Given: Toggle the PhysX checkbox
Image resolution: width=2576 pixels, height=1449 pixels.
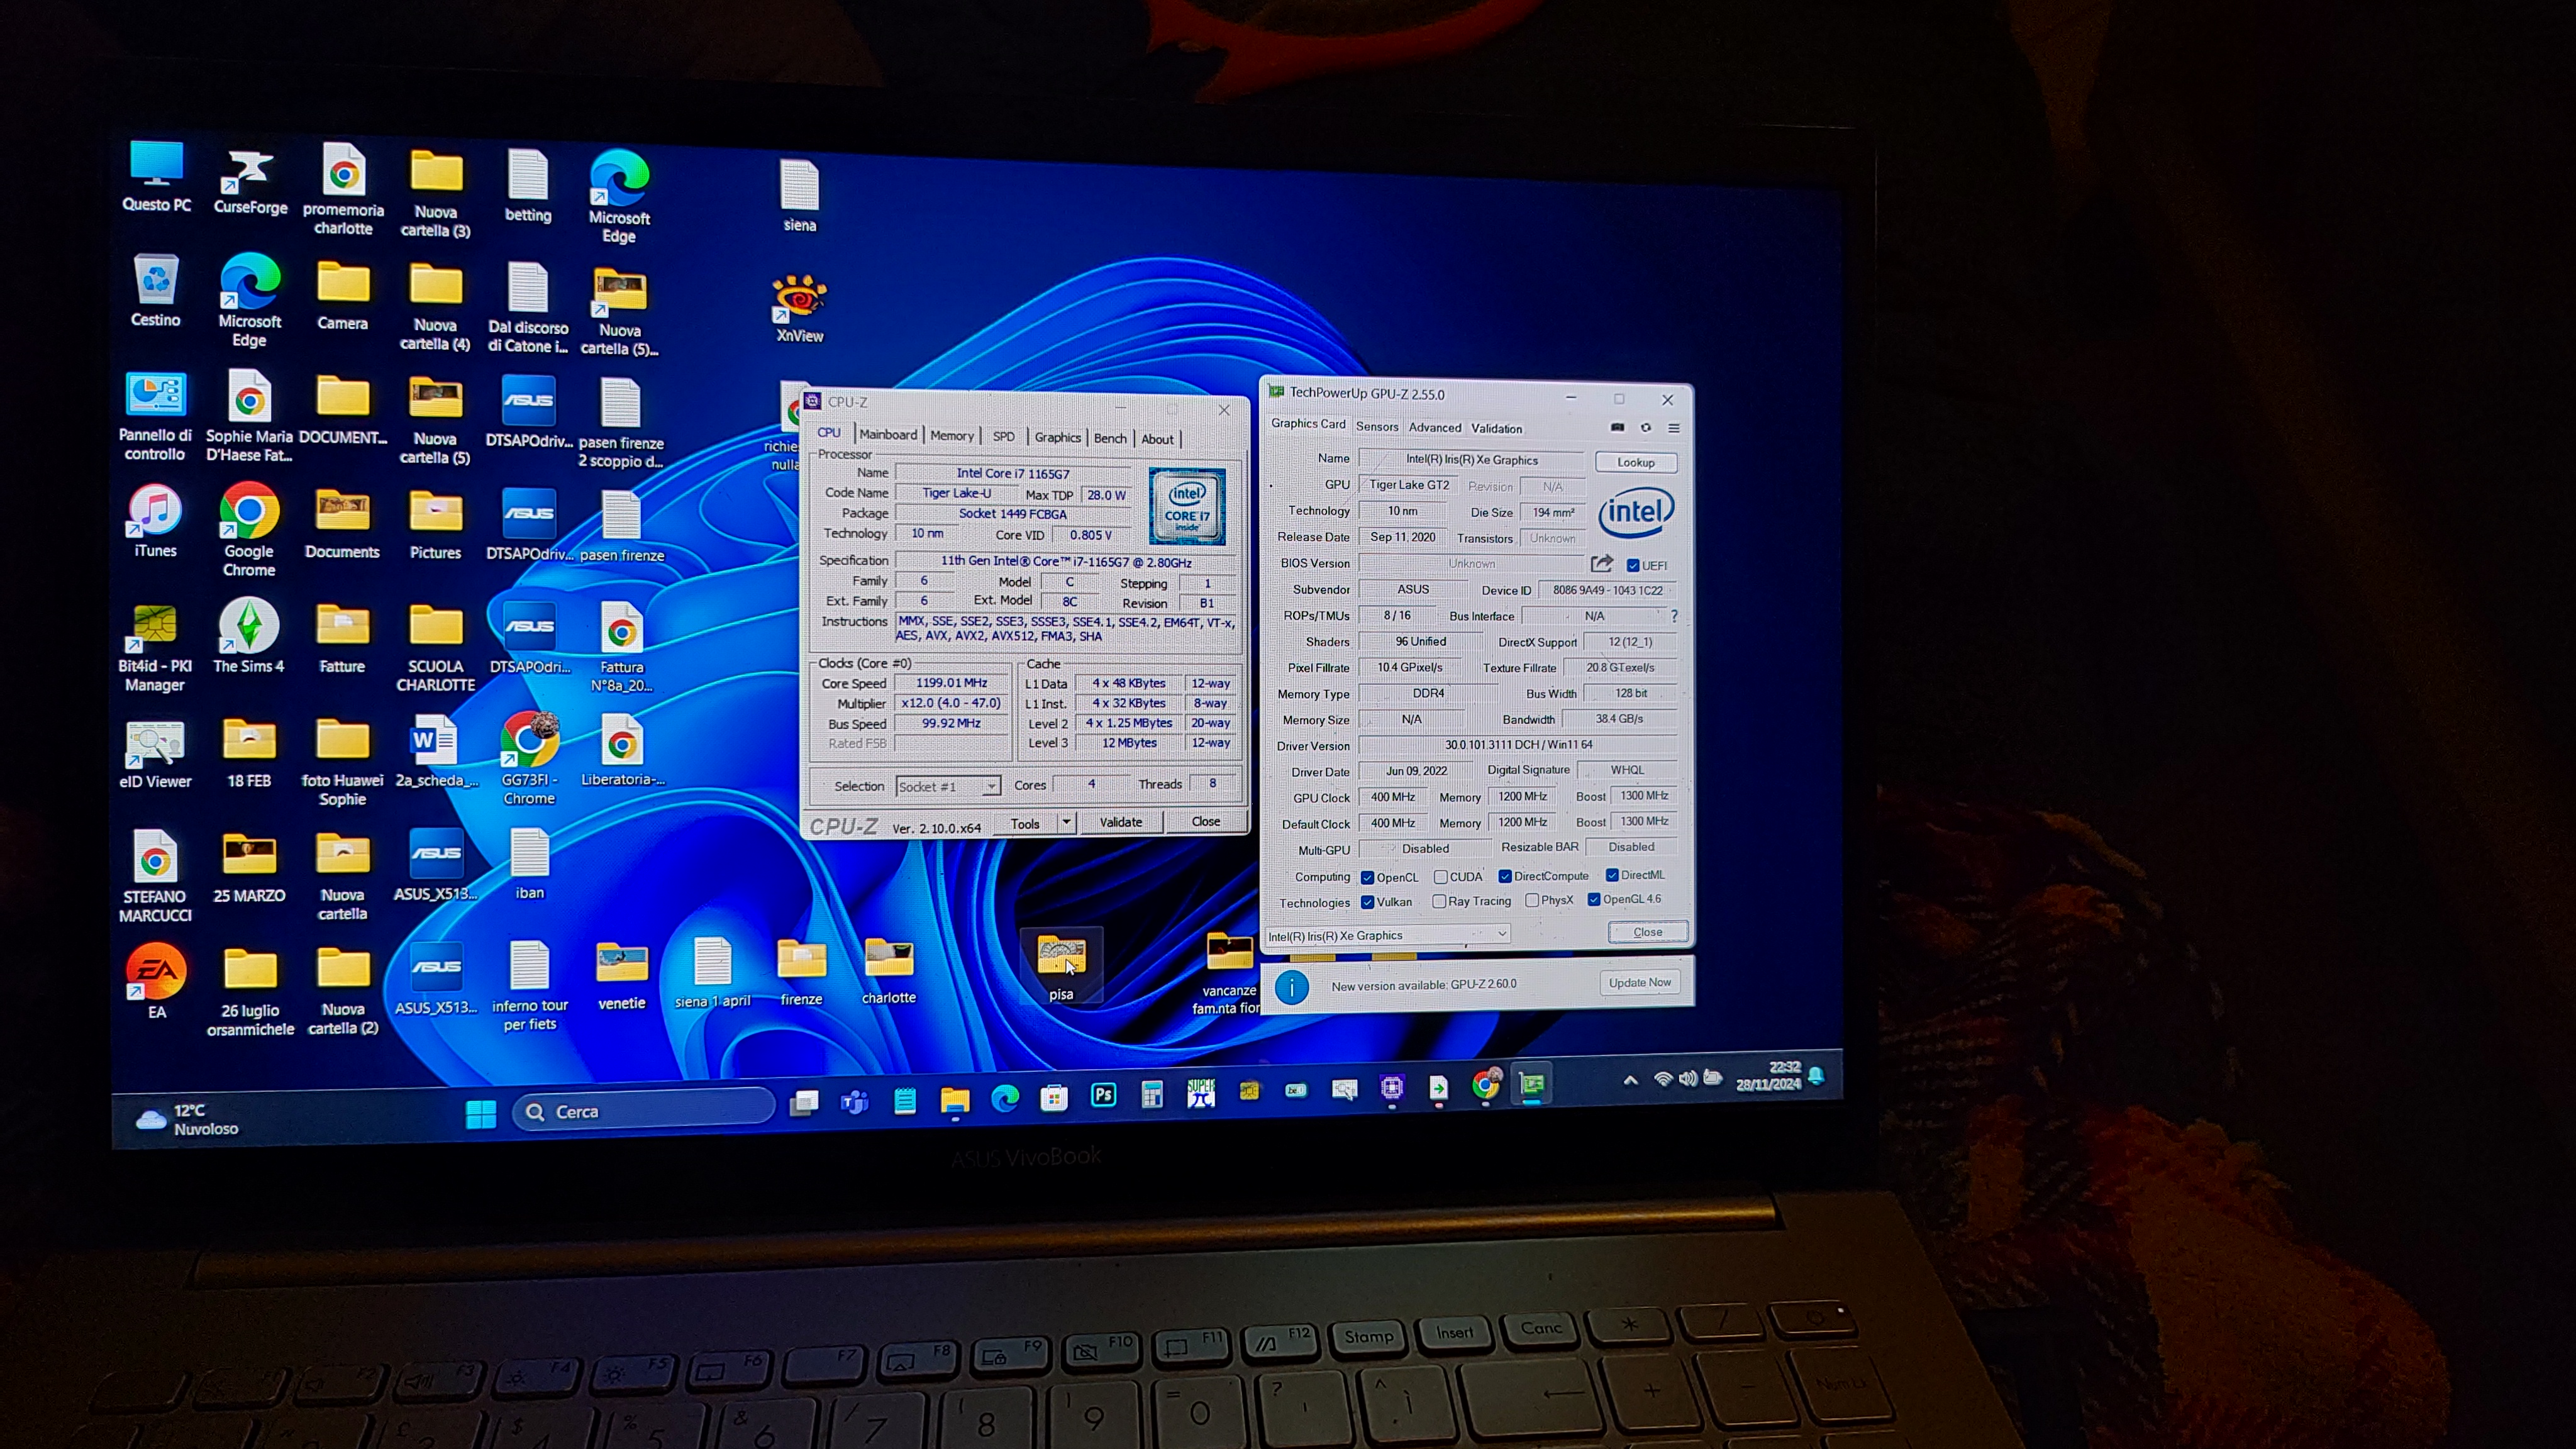Looking at the screenshot, I should (x=1531, y=900).
